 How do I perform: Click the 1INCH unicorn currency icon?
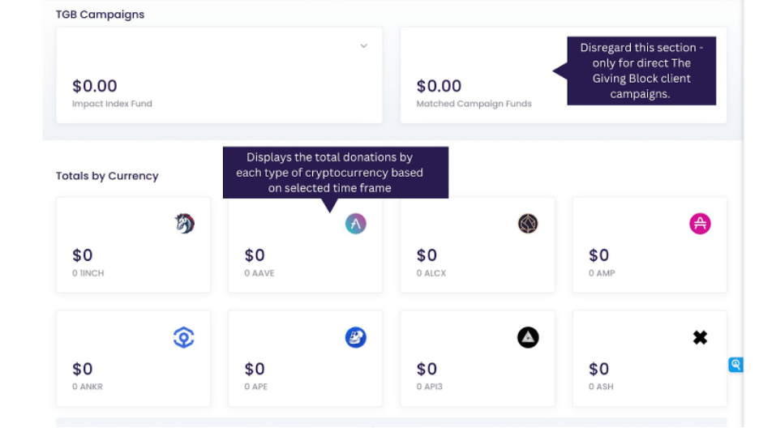[185, 224]
